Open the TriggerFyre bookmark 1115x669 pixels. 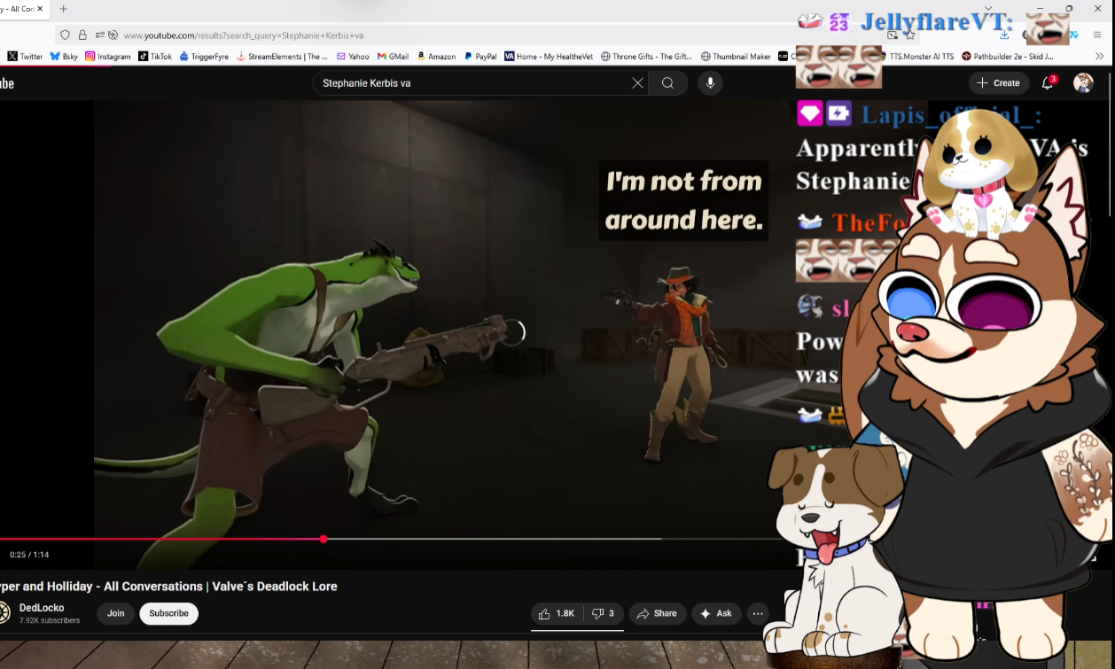click(204, 57)
